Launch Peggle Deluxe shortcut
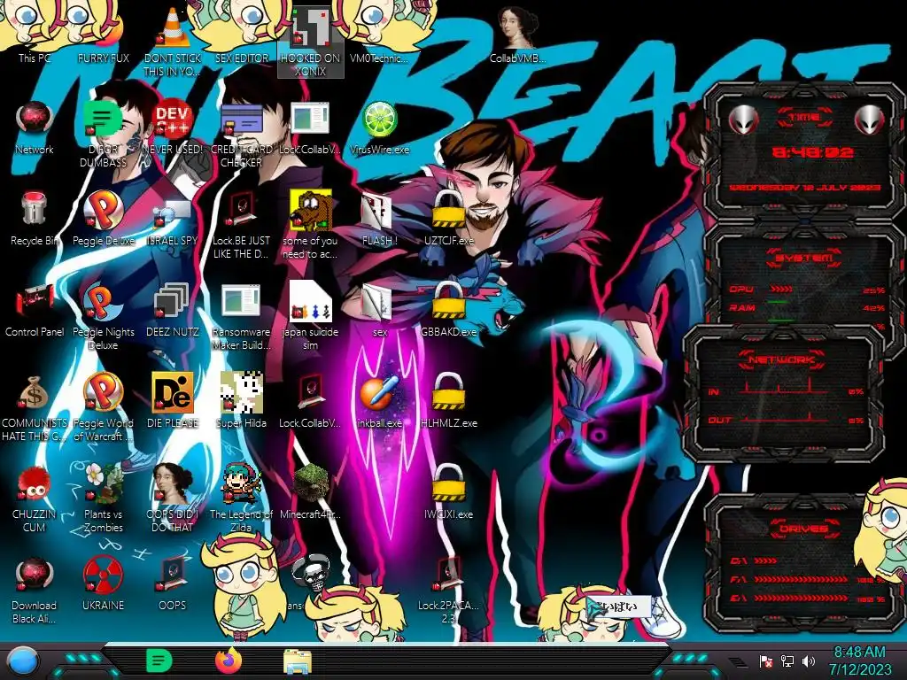Image resolution: width=907 pixels, height=680 pixels. (103, 219)
